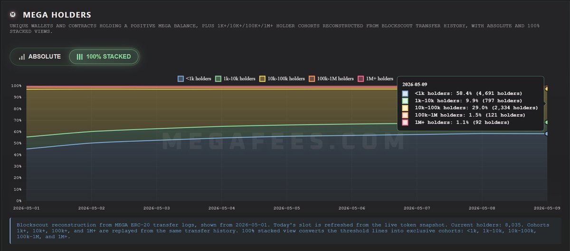
Task: Click the green data point at 2026-05-09
Action: [547, 122]
